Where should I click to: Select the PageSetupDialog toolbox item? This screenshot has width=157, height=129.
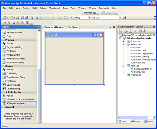[x=19, y=47]
